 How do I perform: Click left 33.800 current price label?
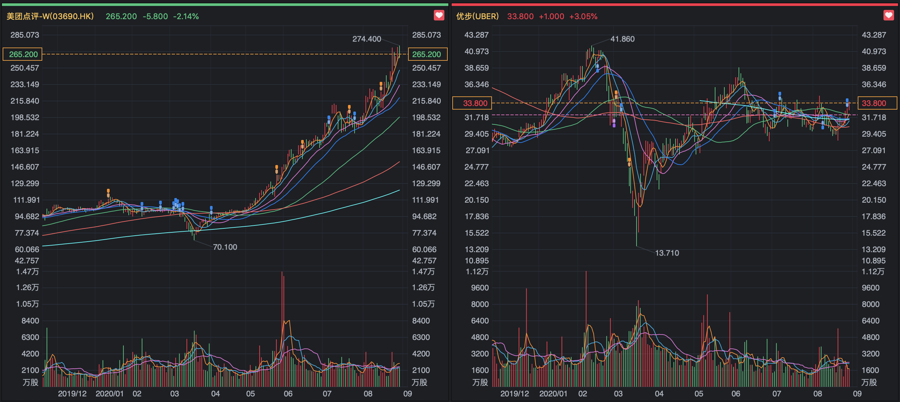pyautogui.click(x=472, y=103)
